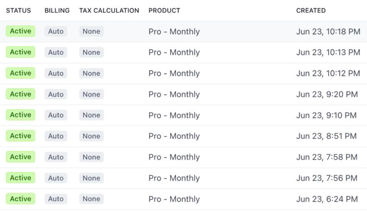Click the Active badge in the 10:18 PM row

pyautogui.click(x=21, y=31)
